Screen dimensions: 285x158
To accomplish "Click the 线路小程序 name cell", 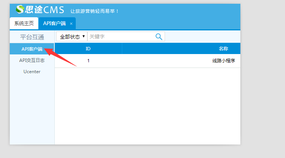I will click(223, 61).
